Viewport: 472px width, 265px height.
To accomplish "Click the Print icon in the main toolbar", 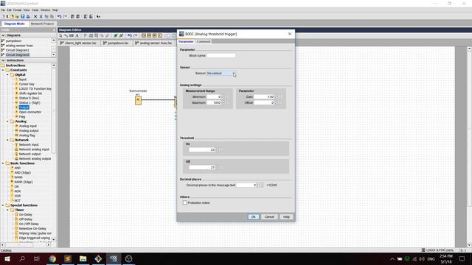I will click(x=28, y=16).
